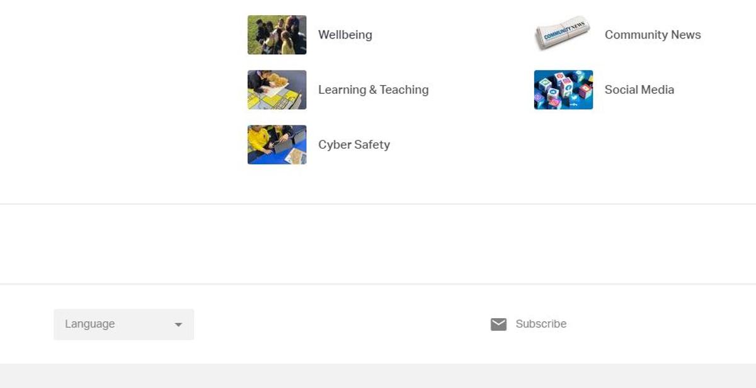Screen dimensions: 756x388
Task: Select the photo of students using laptops
Action: (x=277, y=144)
